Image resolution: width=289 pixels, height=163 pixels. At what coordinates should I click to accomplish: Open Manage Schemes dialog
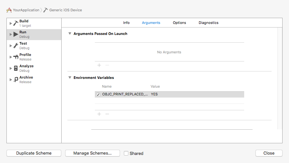(x=92, y=153)
